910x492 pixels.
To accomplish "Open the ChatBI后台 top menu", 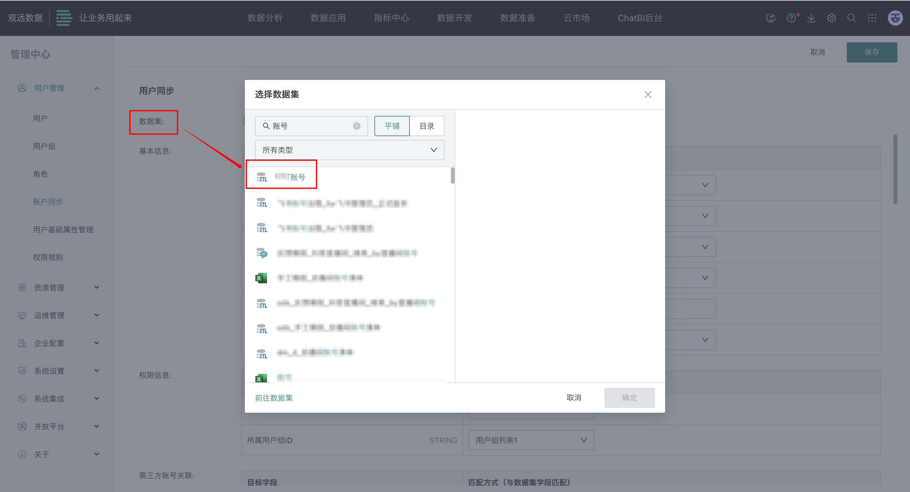I will click(x=640, y=18).
